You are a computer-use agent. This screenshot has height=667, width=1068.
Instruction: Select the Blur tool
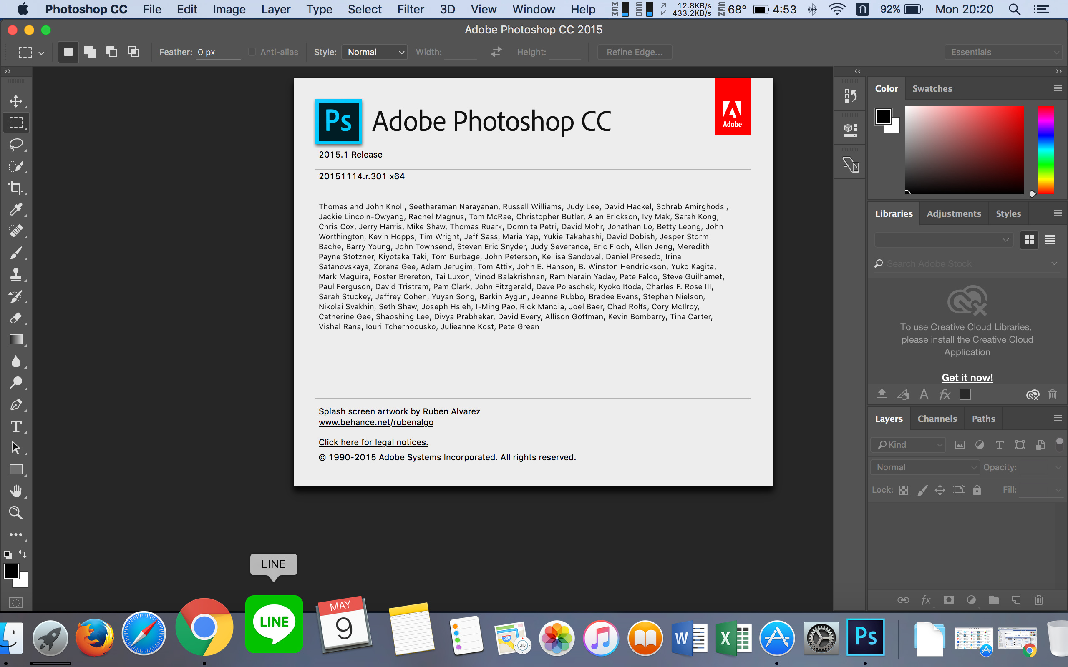tap(16, 361)
